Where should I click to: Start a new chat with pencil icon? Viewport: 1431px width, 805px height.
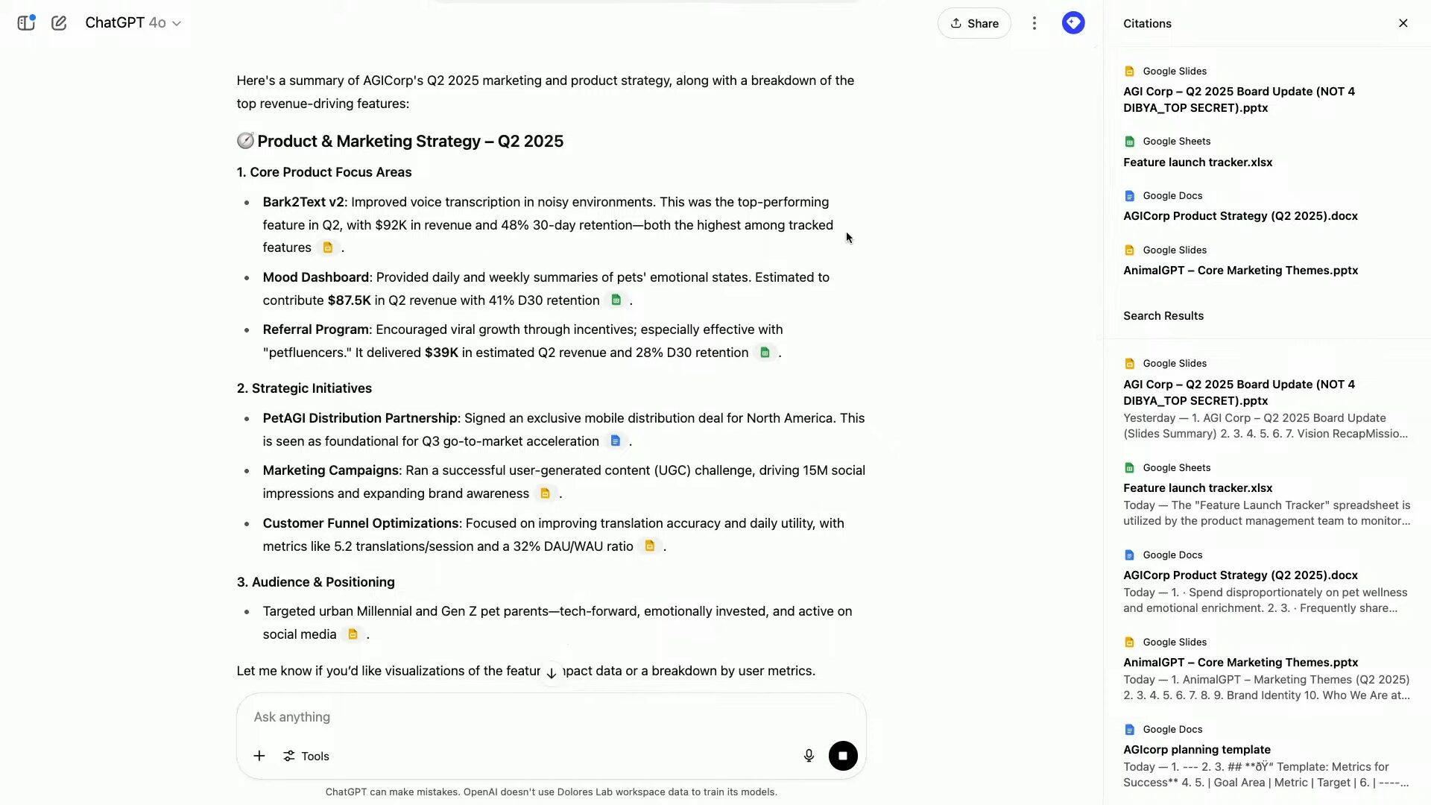click(x=59, y=23)
